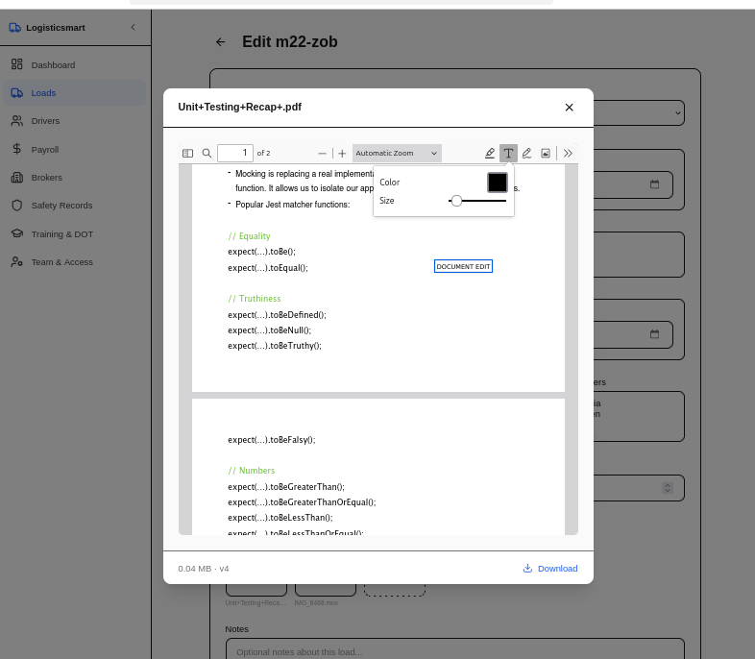Image resolution: width=755 pixels, height=659 pixels.
Task: Click 'Popular Jest matcher functions:' text
Action: (293, 204)
